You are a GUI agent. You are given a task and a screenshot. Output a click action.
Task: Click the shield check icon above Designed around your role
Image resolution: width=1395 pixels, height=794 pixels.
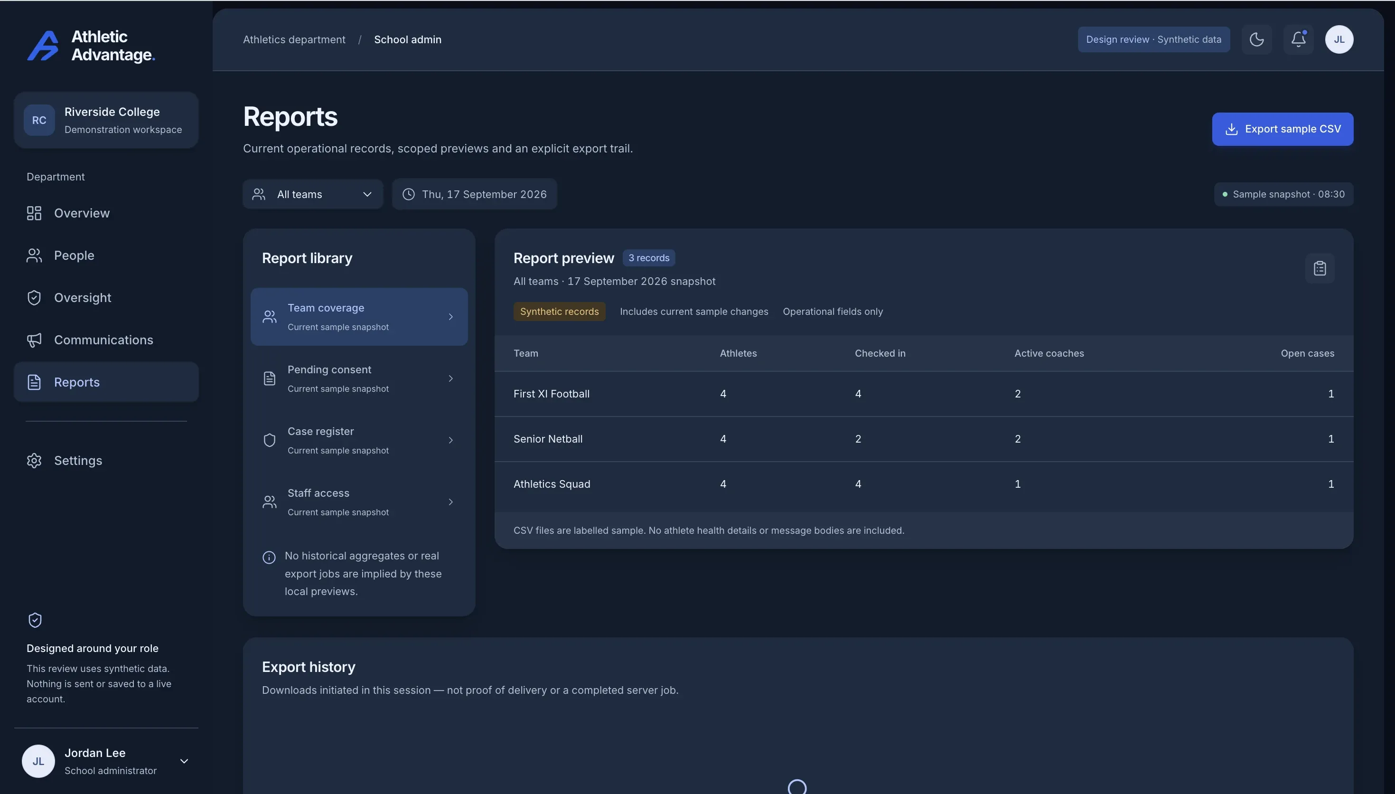tap(35, 620)
